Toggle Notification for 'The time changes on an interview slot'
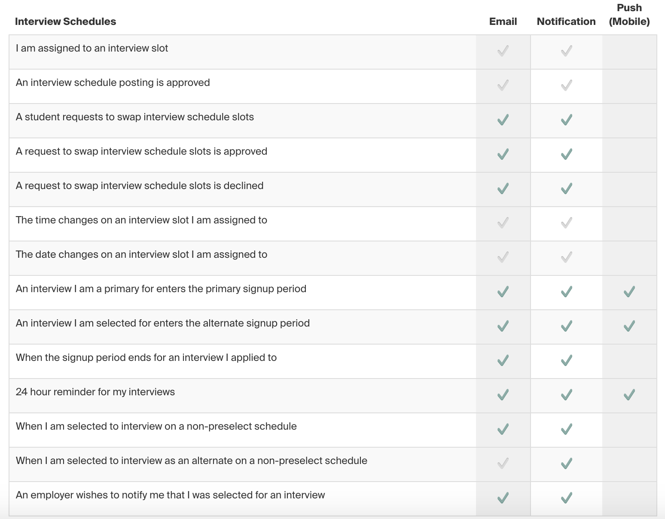This screenshot has width=665, height=519. (567, 223)
